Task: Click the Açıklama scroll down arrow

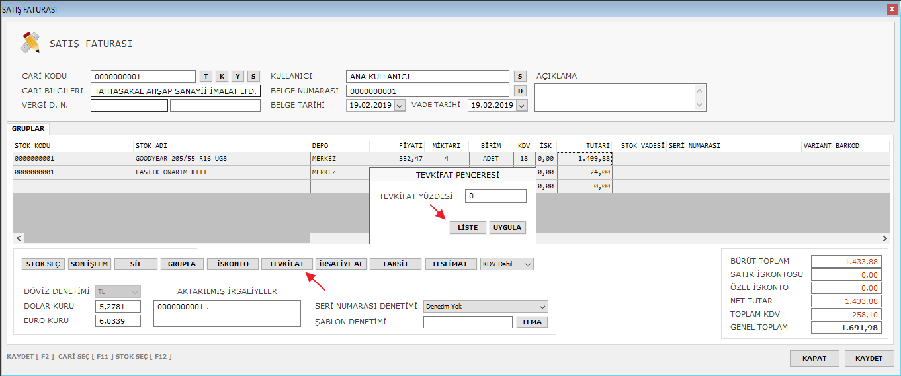Action: tap(701, 105)
